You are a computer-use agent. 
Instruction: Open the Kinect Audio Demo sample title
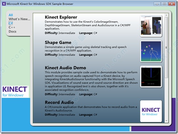66,68
